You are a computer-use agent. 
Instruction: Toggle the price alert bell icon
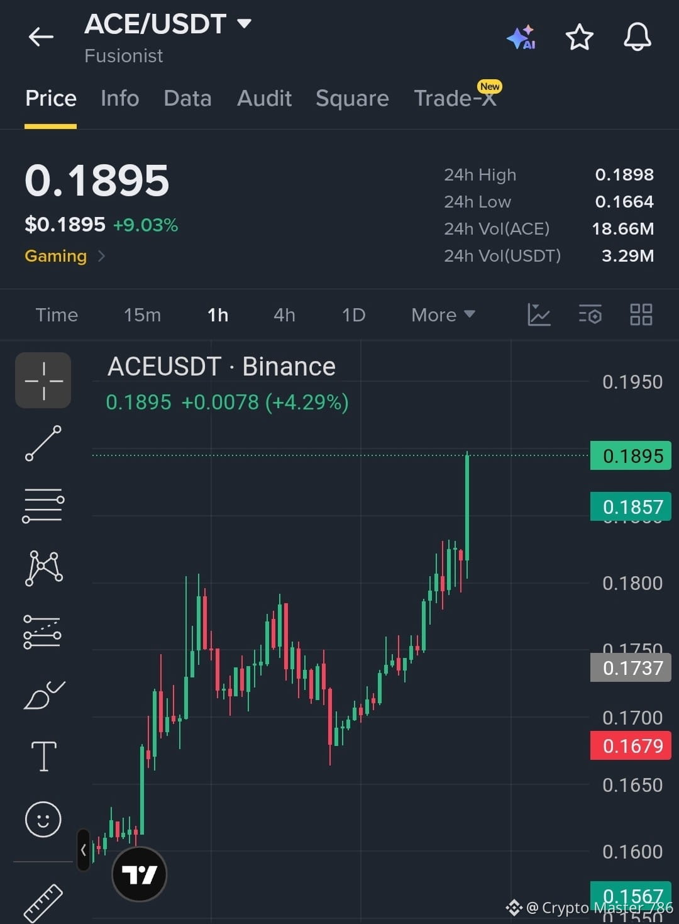637,37
